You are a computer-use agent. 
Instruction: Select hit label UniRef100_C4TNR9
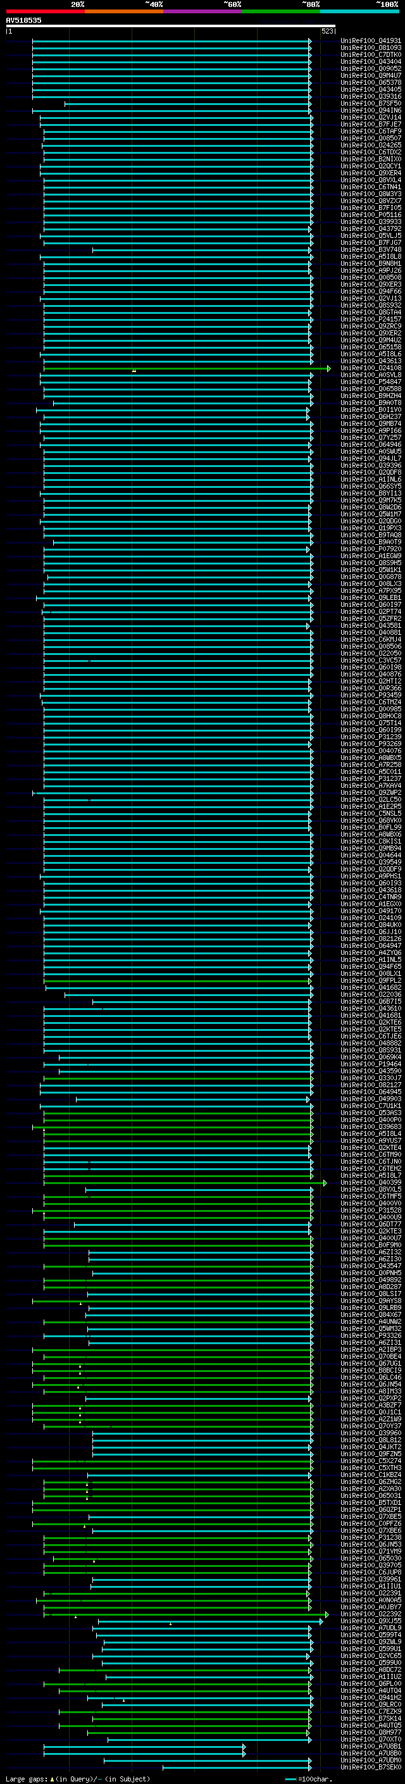click(x=370, y=897)
